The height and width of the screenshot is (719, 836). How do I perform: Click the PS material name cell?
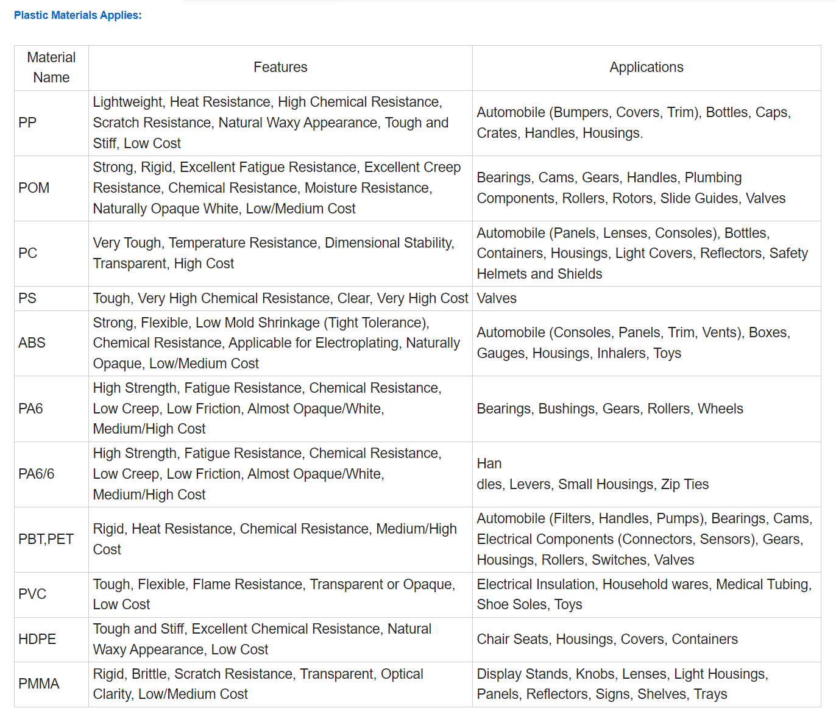pos(27,298)
